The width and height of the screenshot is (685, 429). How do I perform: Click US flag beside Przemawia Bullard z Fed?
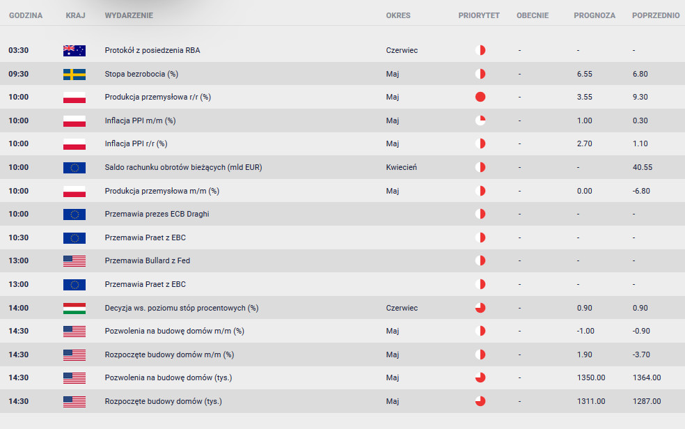[x=74, y=261]
